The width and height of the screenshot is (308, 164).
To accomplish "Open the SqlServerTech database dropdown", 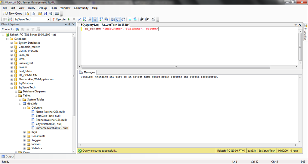I will point(48,19).
